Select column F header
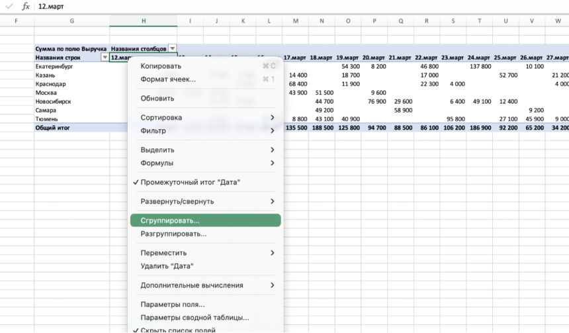The width and height of the screenshot is (569, 333). pos(17,21)
